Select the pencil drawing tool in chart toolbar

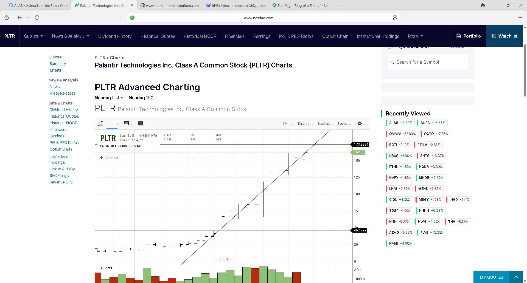[x=100, y=123]
